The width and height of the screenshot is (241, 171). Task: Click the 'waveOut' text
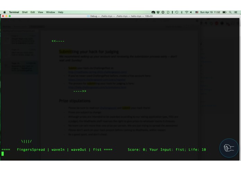pyautogui.click(x=78, y=150)
